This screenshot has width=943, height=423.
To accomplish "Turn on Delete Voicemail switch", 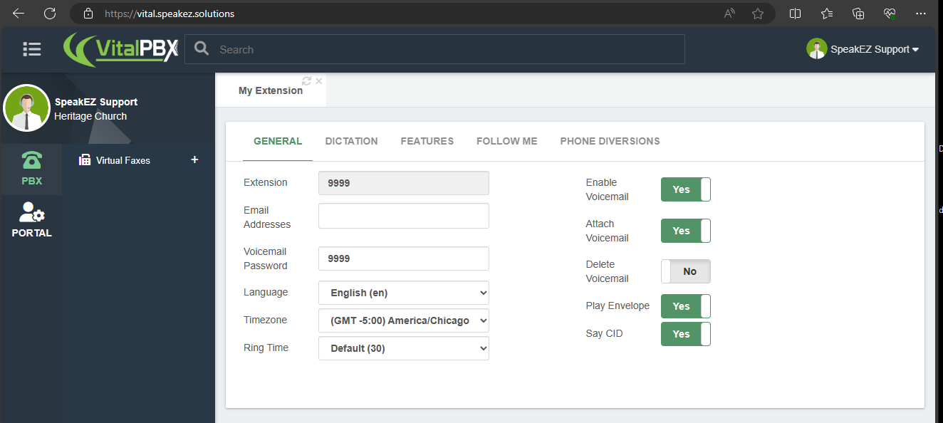I will (686, 271).
